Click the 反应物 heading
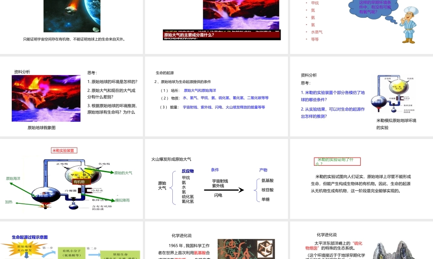Image resolution: width=433 pixels, height=259 pixels. point(188,171)
